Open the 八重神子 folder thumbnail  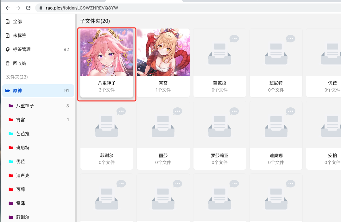(107, 52)
